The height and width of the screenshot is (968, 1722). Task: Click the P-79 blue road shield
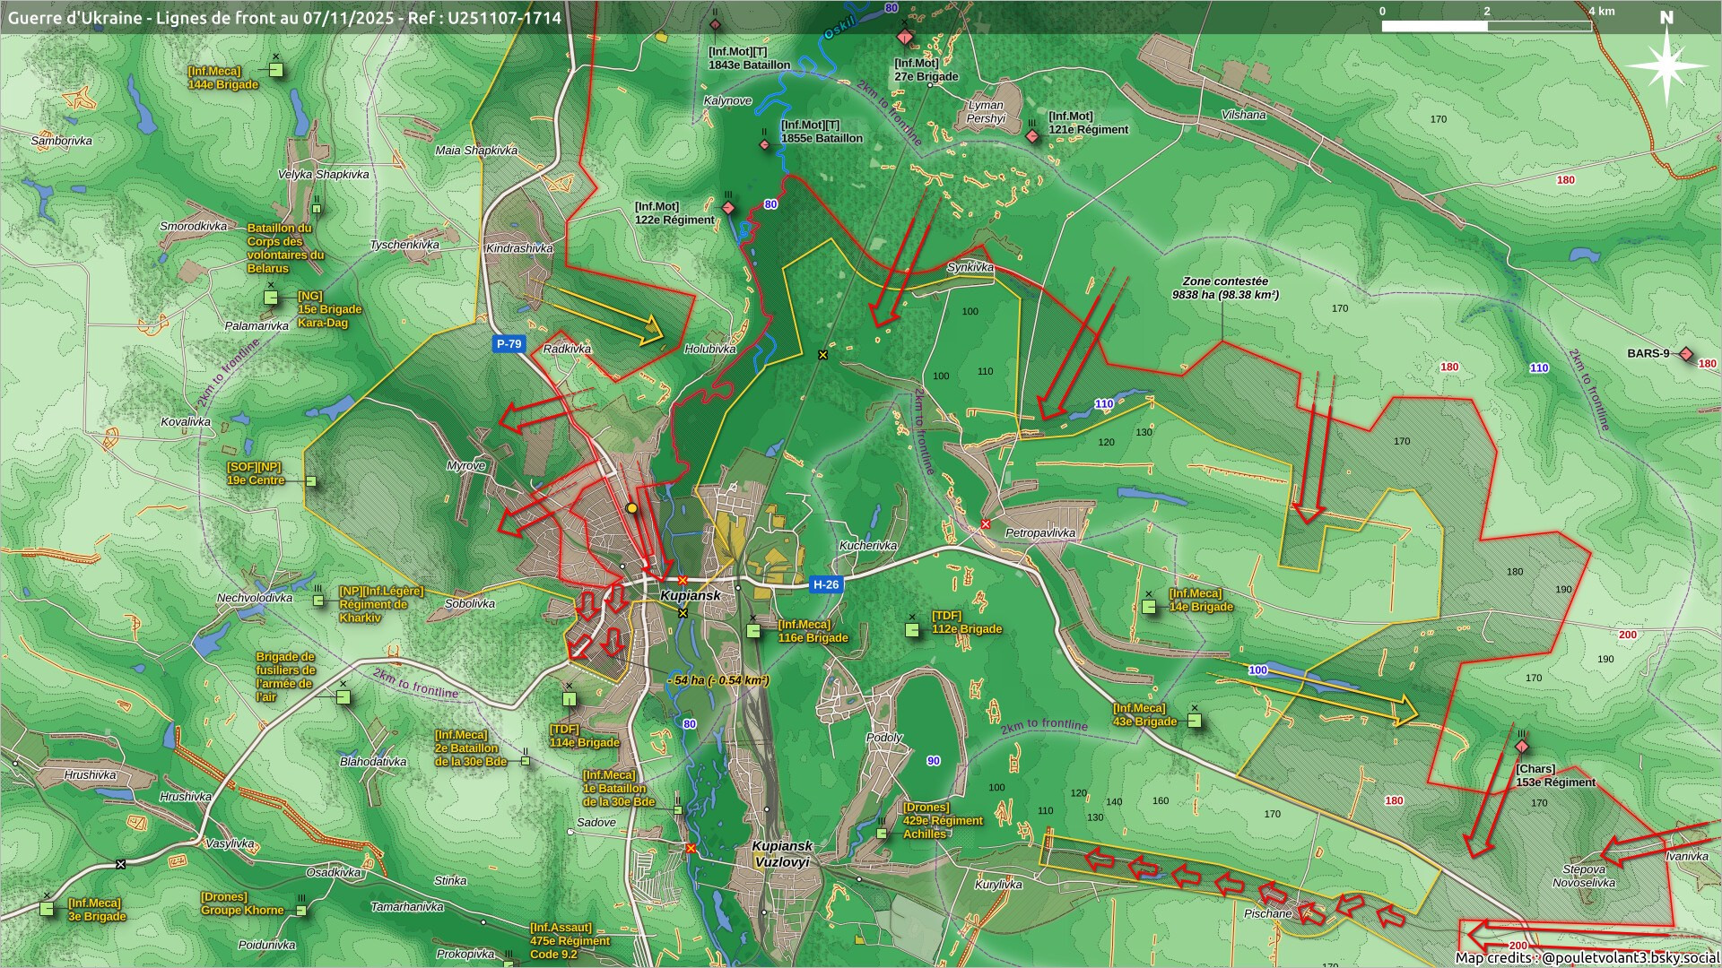click(x=509, y=344)
